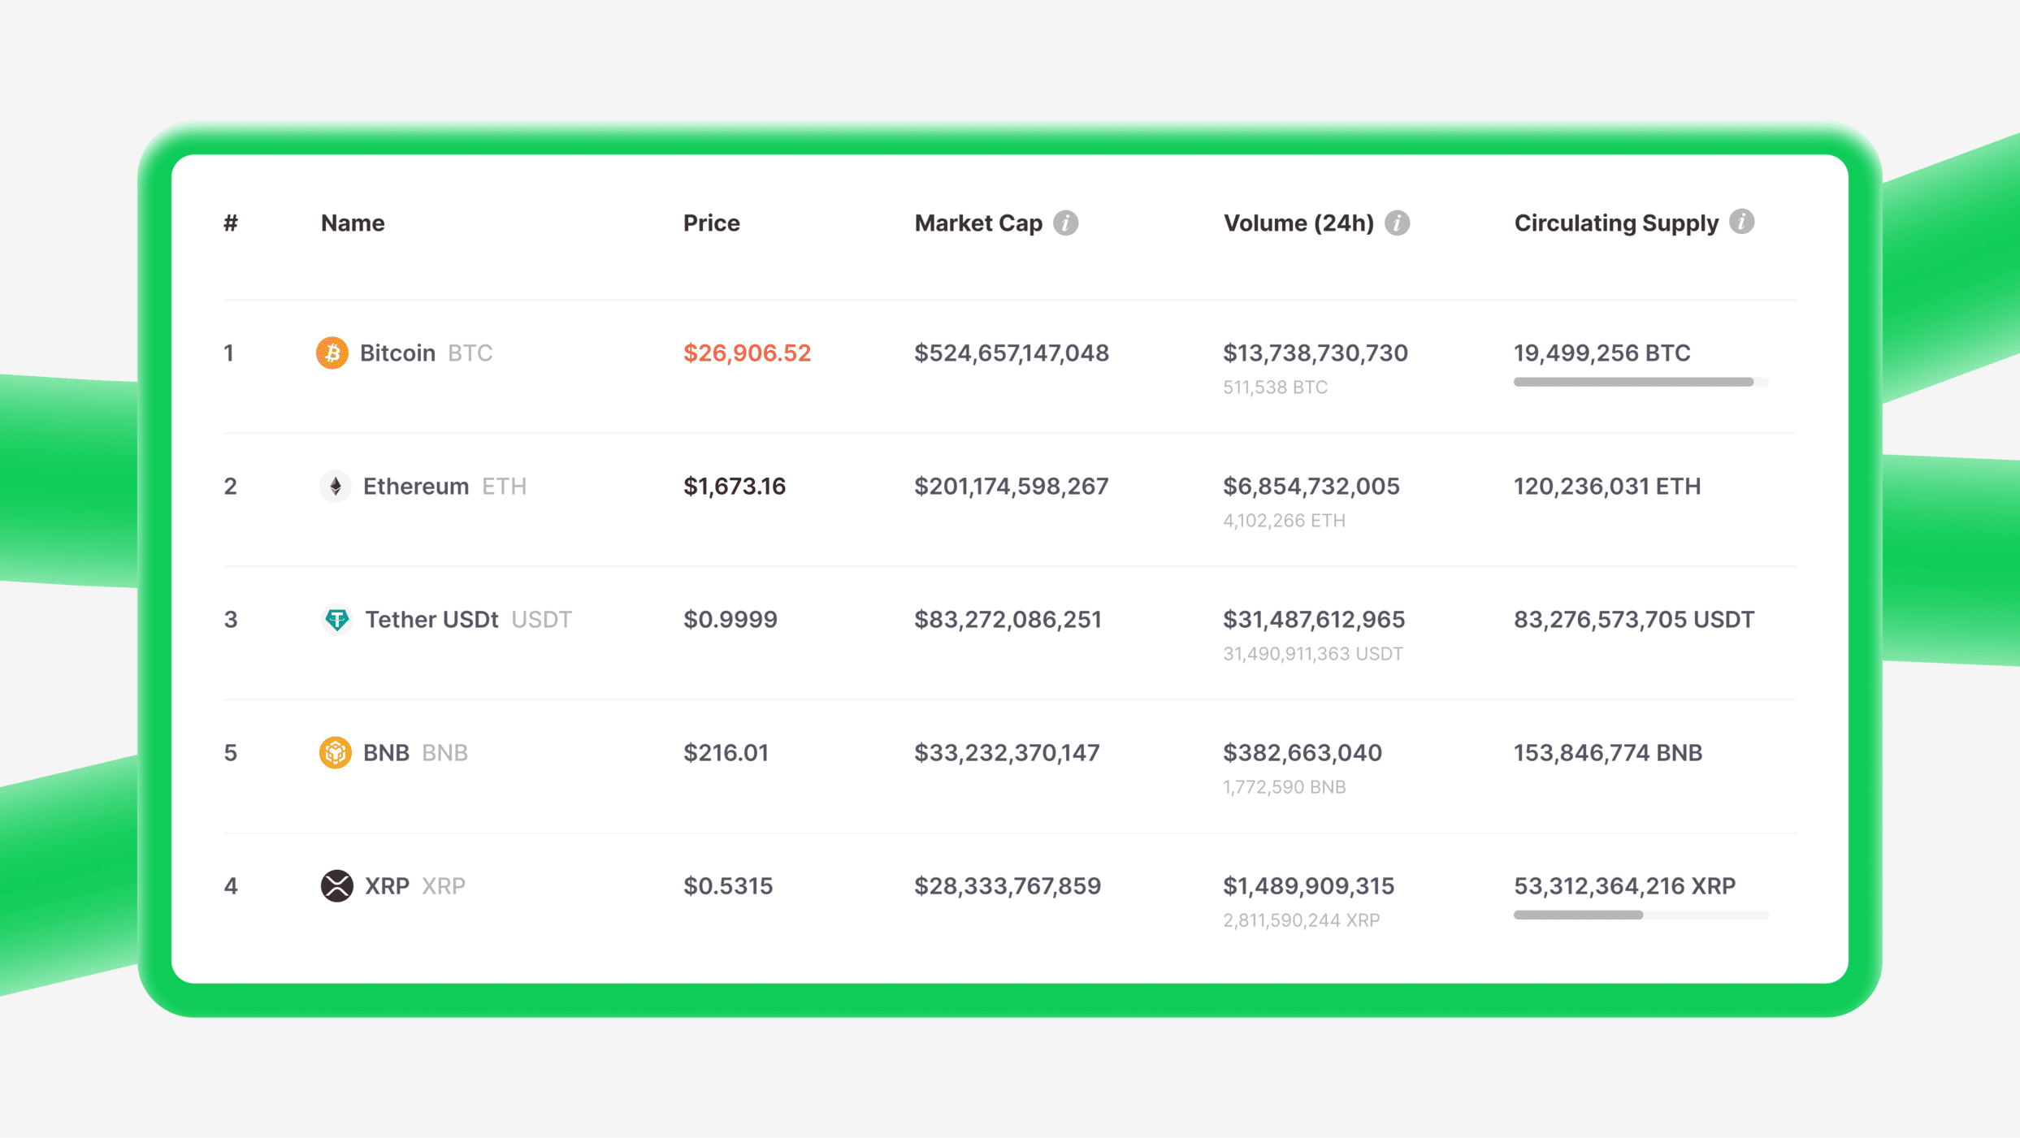2020x1138 pixels.
Task: Click XRP circulating supply progress bar
Action: click(x=1641, y=915)
